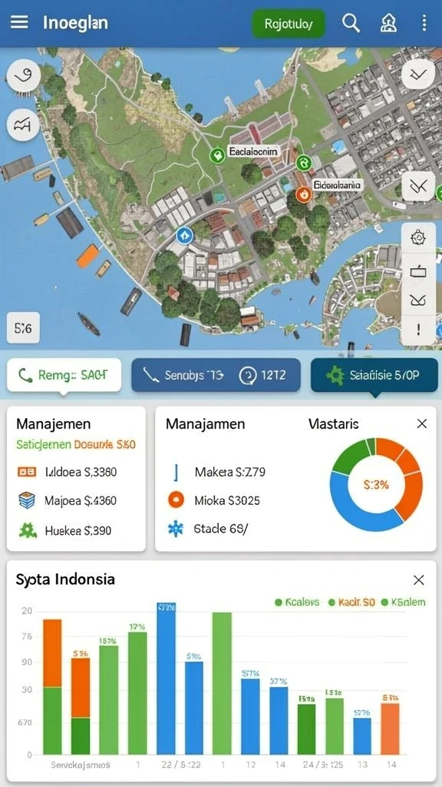Click the 5:6 scale badge on map

point(23,329)
